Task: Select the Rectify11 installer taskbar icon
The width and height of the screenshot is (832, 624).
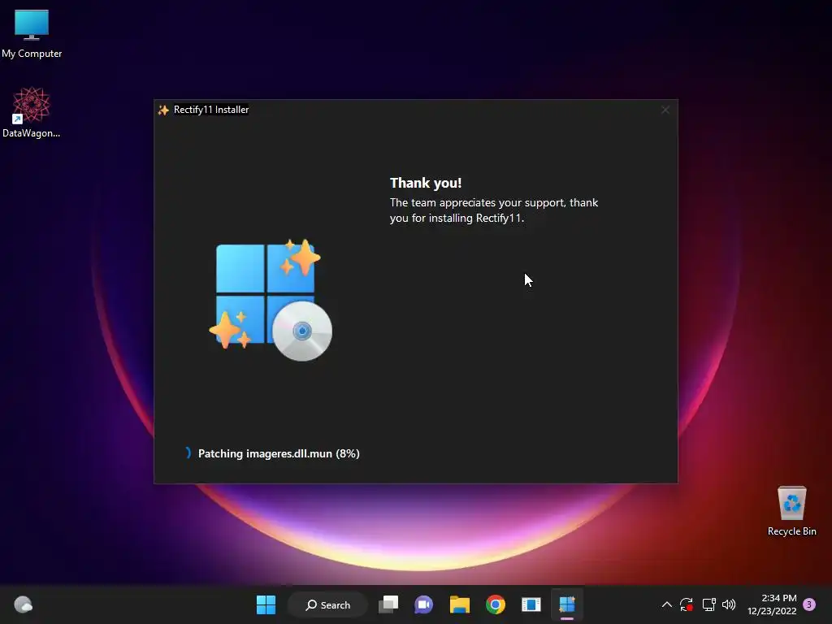Action: [x=566, y=604]
